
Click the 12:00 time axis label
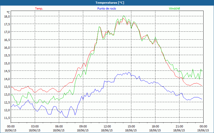107,127
